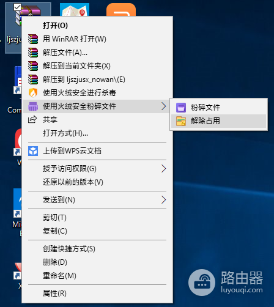Screen dimensions: 274x307
Task: Expand the 发送到(N) submenu arrow
Action: [x=163, y=200]
